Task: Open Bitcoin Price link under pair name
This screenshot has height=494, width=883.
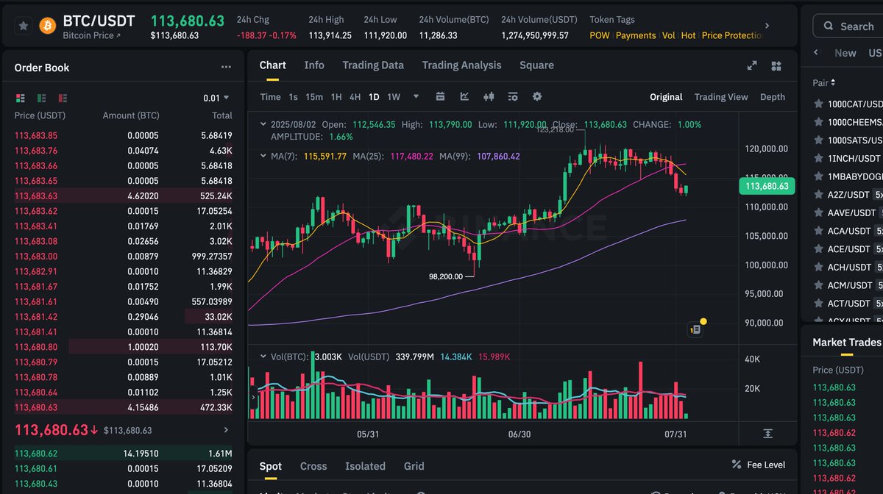Action: 91,35
